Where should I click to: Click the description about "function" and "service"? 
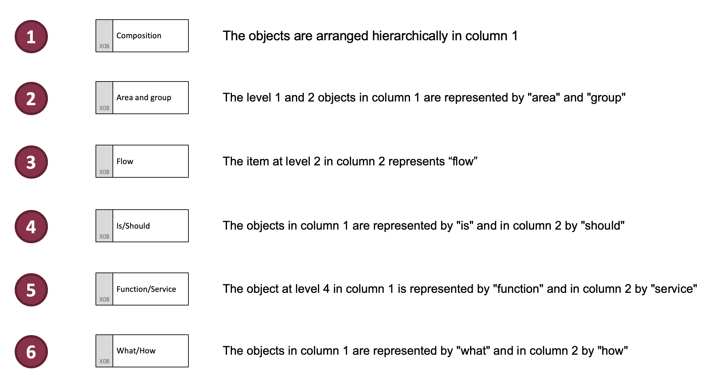pos(460,289)
